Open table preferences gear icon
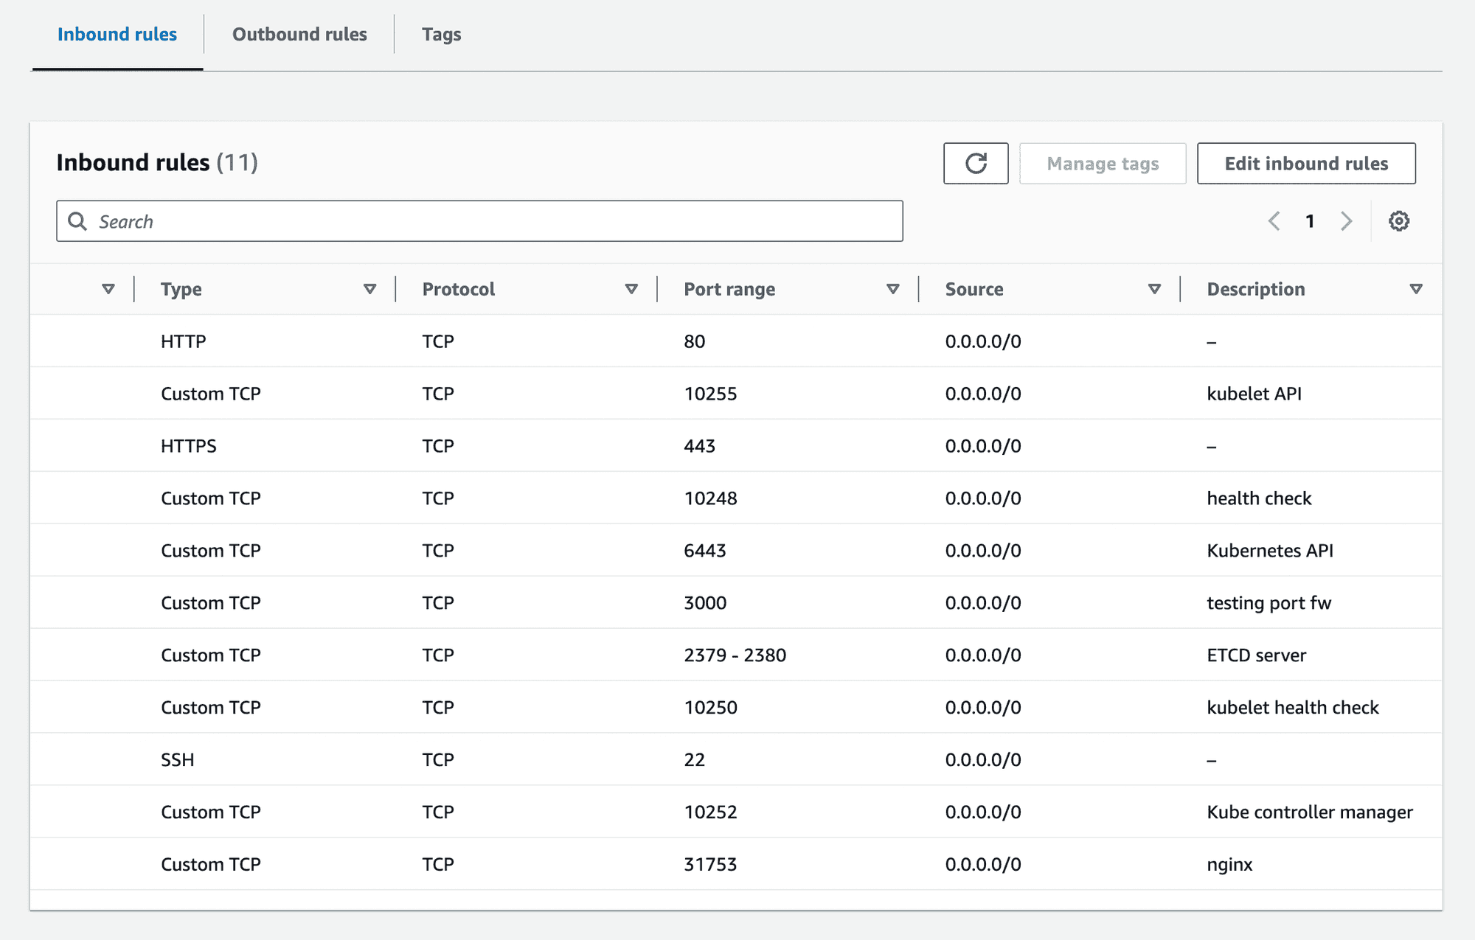Screen dimensions: 1475x940 (x=1399, y=221)
